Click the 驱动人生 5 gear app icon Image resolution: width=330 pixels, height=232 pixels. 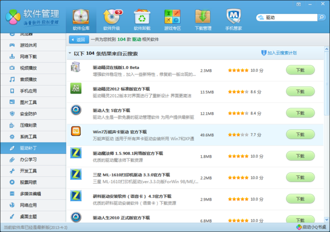pyautogui.click(x=76, y=110)
